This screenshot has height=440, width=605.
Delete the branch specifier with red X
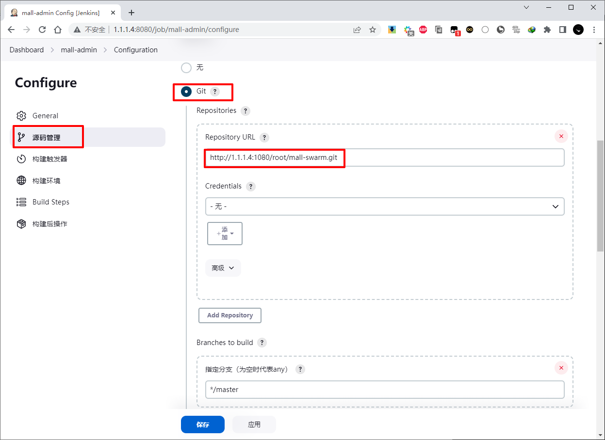pos(561,368)
